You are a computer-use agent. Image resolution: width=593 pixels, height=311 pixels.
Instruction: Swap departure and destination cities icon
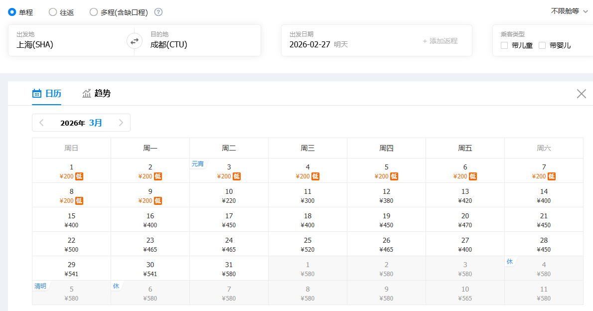click(x=135, y=41)
